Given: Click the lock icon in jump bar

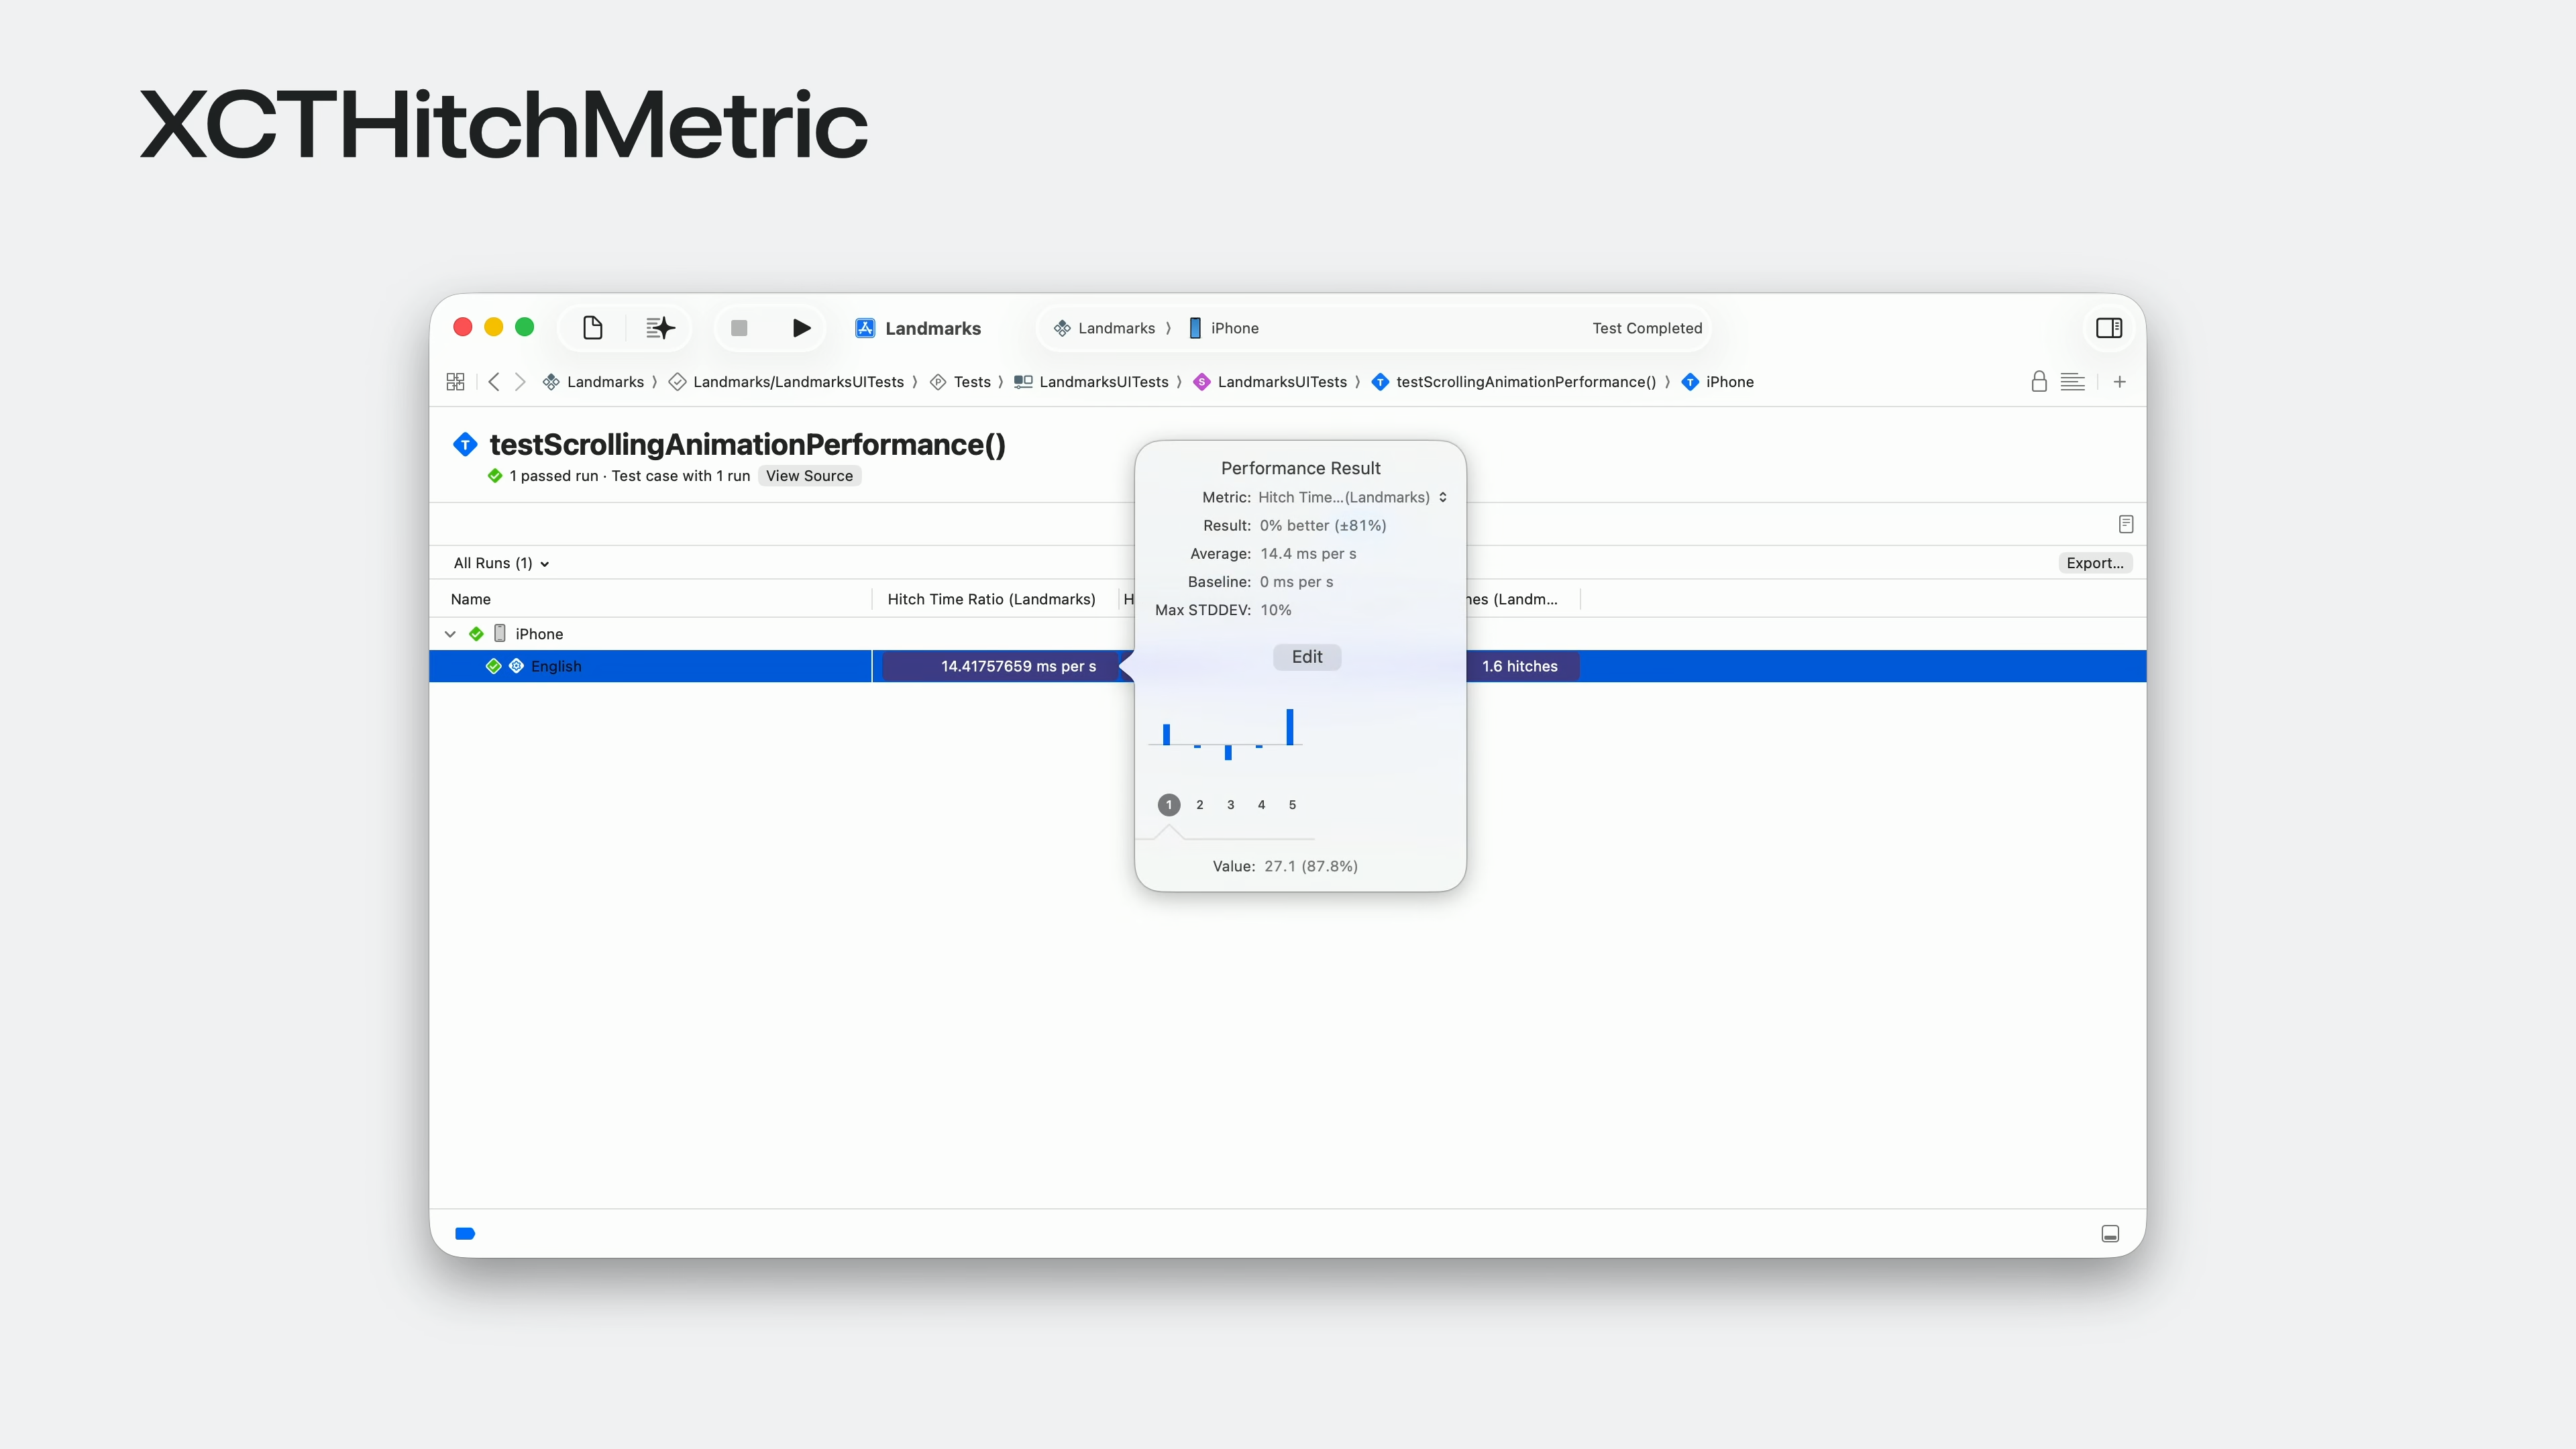Looking at the screenshot, I should pos(2038,382).
